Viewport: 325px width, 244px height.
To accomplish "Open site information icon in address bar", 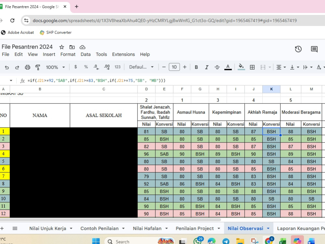I will [26, 20].
